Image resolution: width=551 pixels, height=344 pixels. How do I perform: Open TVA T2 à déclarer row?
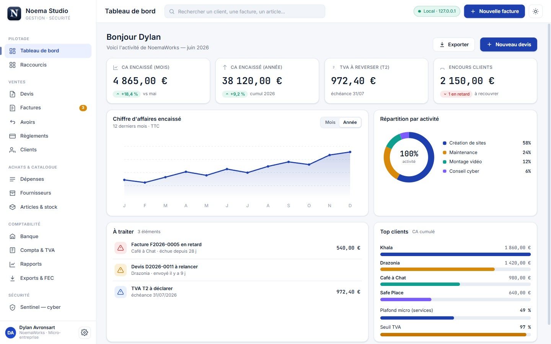[x=237, y=292]
